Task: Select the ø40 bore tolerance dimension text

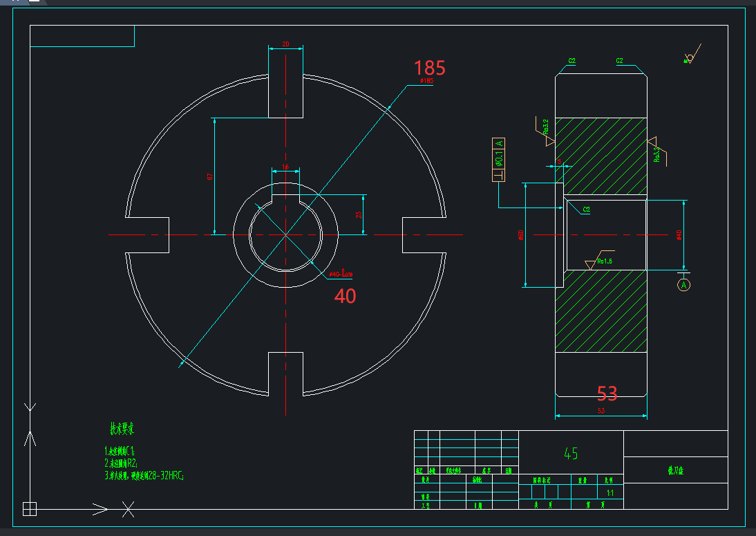Action: 341,274
